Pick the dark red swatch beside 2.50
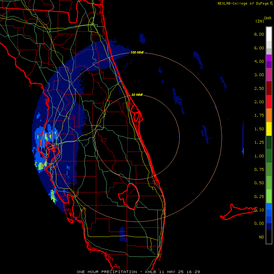274x274 pixels. (269, 88)
